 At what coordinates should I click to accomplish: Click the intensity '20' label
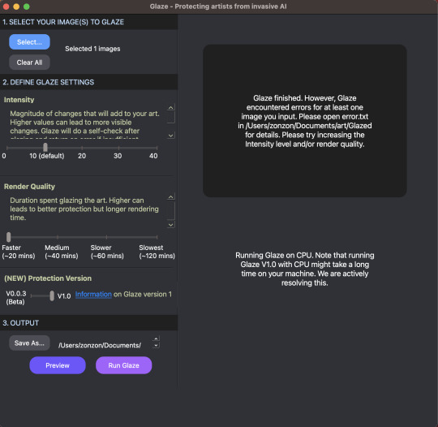click(82, 156)
